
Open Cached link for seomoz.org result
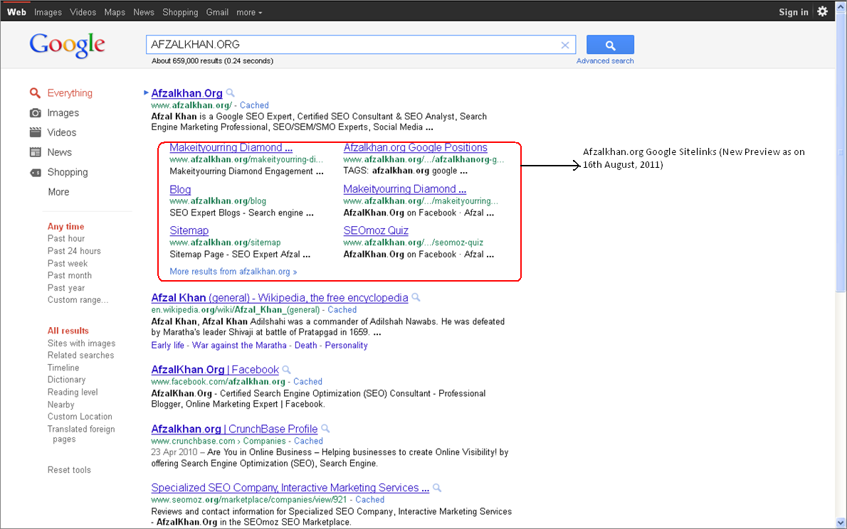370,500
